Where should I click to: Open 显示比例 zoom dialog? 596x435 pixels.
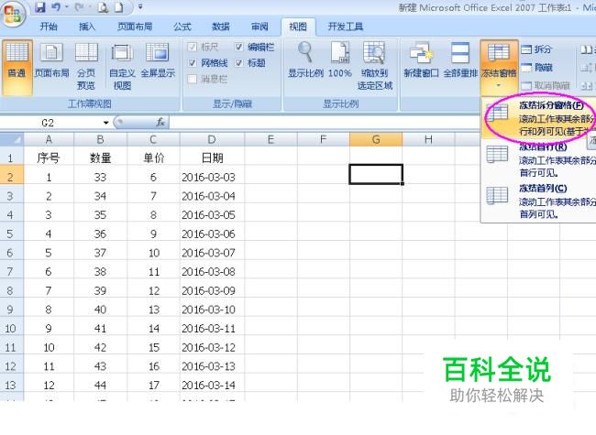tap(305, 60)
